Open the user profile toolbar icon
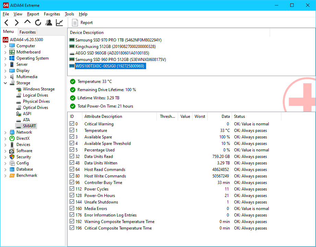Image resolution: width=316 pixels, height=247 pixels. [x=49, y=23]
